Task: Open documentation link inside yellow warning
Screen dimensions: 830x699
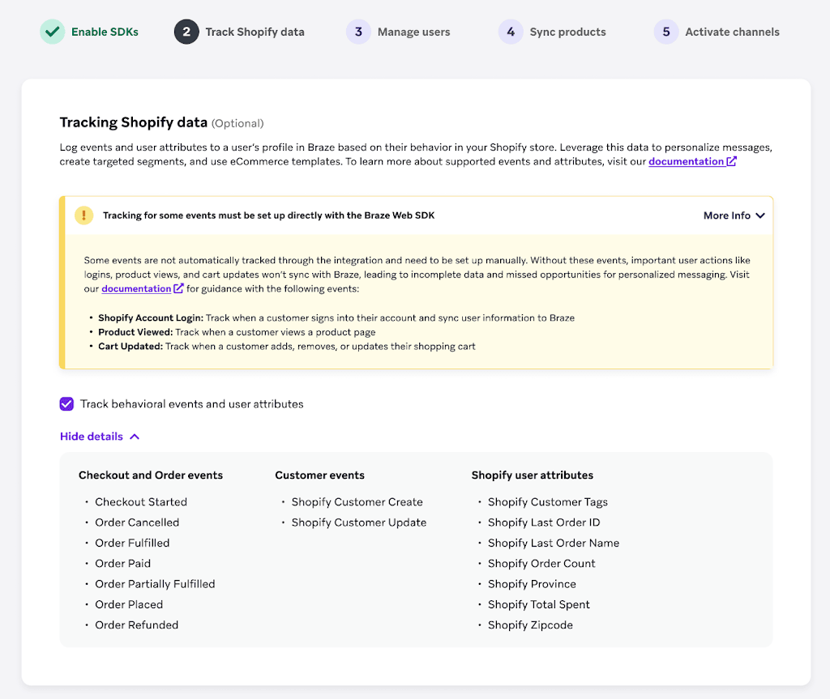Action: (x=136, y=288)
